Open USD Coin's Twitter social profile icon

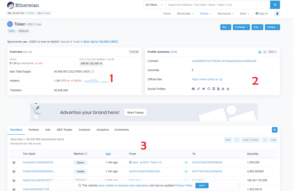[203, 89]
